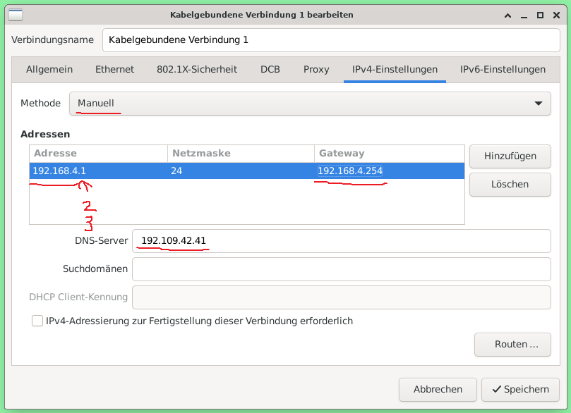Click the Hinzufügen button
Image resolution: width=571 pixels, height=413 pixels.
tap(510, 156)
